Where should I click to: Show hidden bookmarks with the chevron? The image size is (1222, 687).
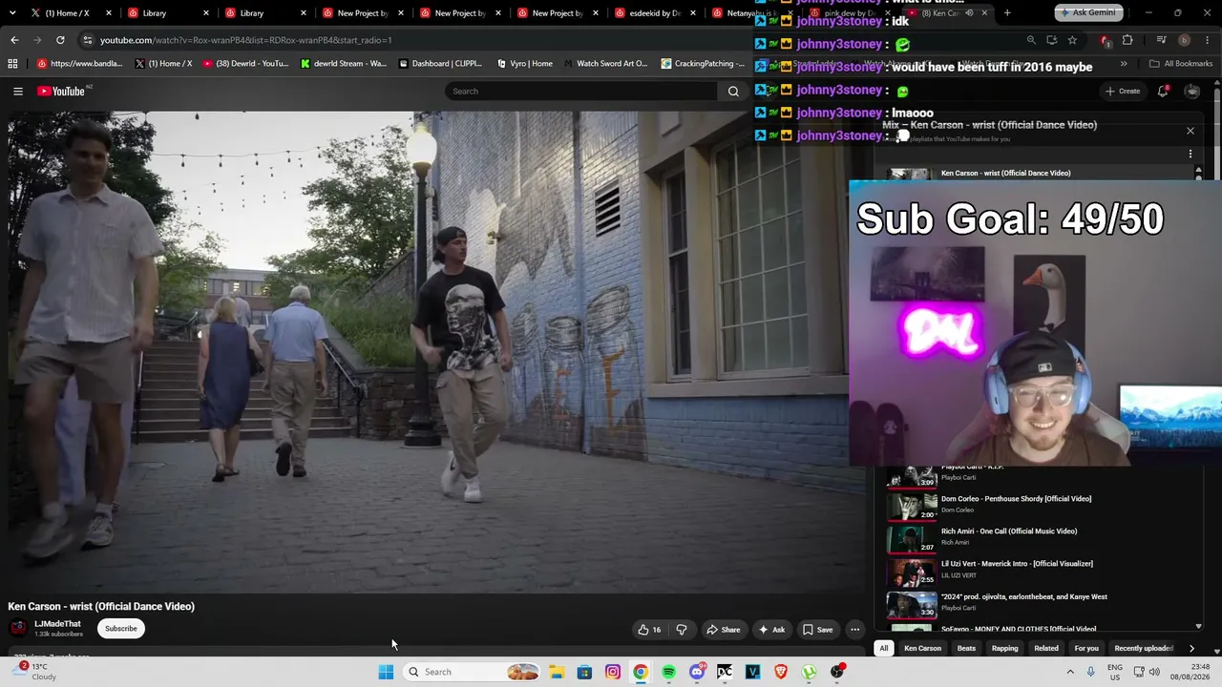[x=1124, y=64]
